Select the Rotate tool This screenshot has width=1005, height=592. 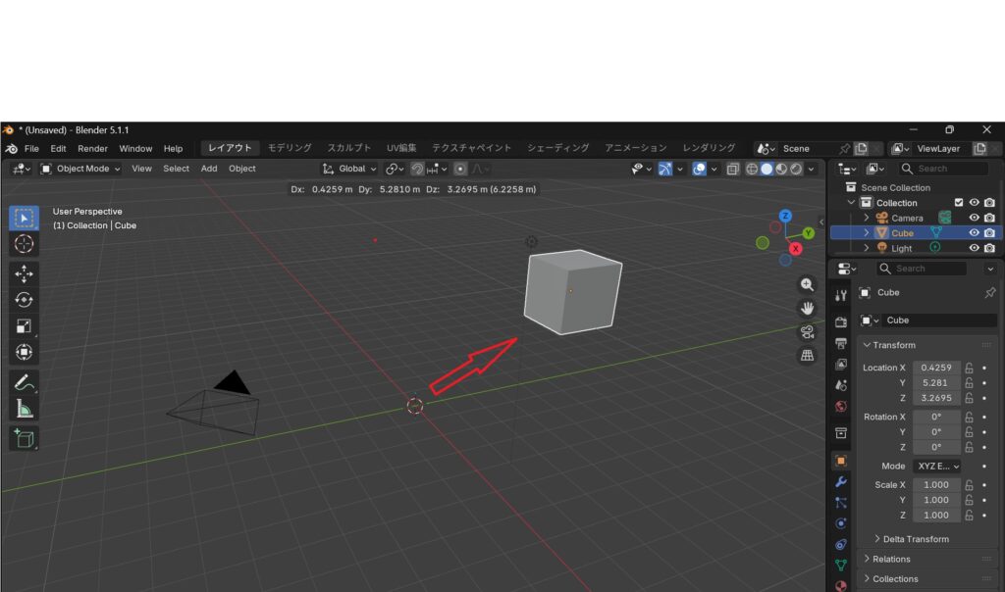click(25, 300)
